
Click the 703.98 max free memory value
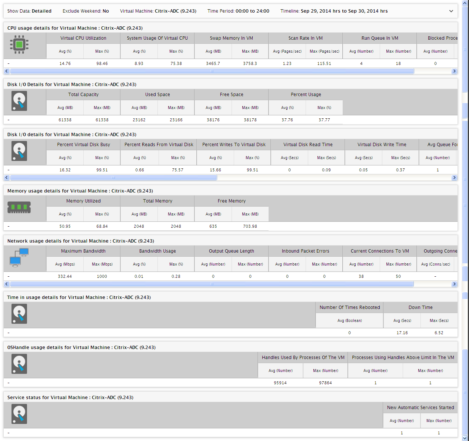(x=250, y=226)
